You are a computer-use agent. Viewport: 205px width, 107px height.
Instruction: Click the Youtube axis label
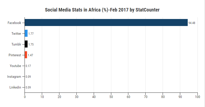pyautogui.click(x=15, y=66)
